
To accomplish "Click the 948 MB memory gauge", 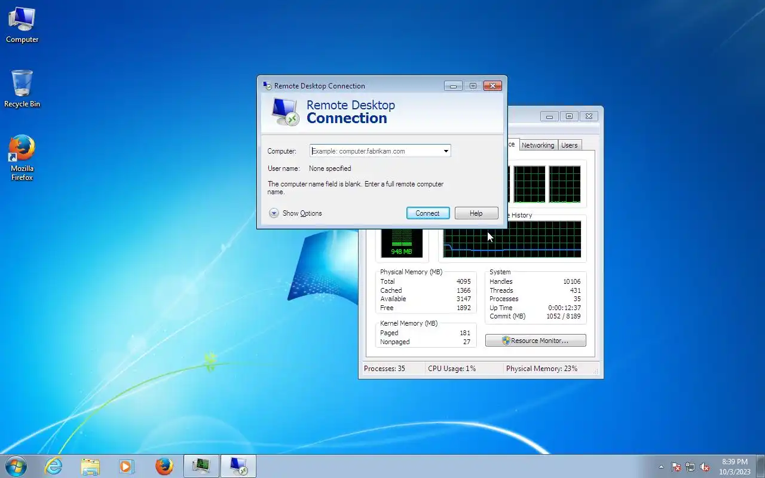I will 402,242.
